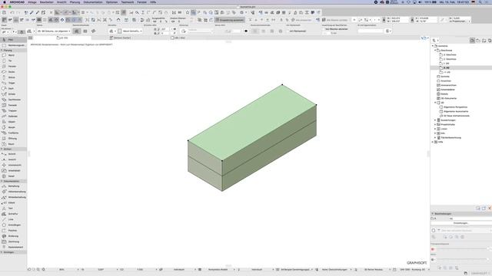
Task: Open the Ablage menu
Action: (32, 2)
